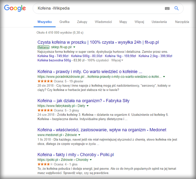Click the poradnikzdrowie.pl green URL
The height and width of the screenshot is (179, 196).
pyautogui.click(x=99, y=77)
